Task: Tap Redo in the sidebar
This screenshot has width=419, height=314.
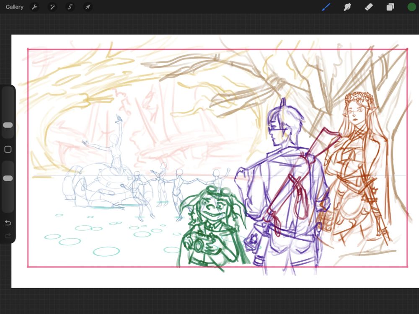Action: pos(8,235)
